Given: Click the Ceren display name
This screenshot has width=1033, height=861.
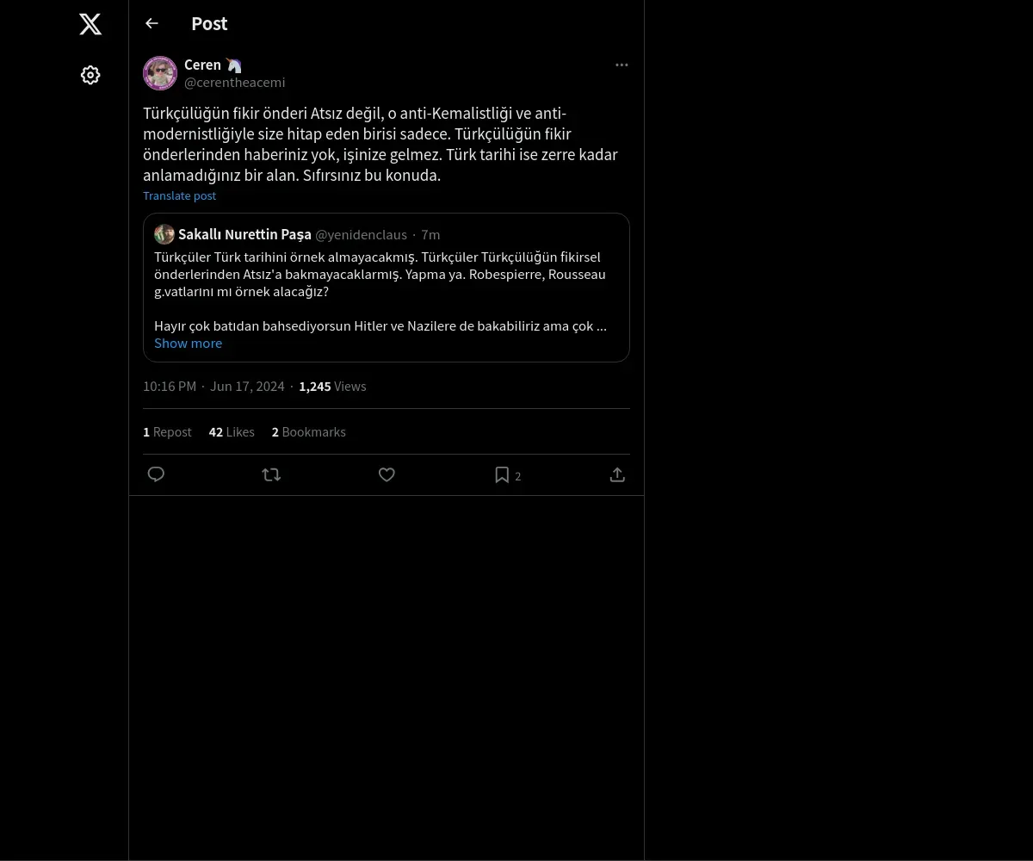Looking at the screenshot, I should pos(202,65).
